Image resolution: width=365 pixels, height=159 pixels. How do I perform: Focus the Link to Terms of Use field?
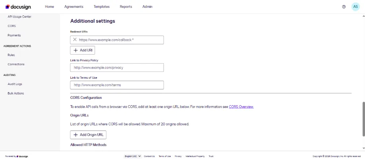pos(117,85)
